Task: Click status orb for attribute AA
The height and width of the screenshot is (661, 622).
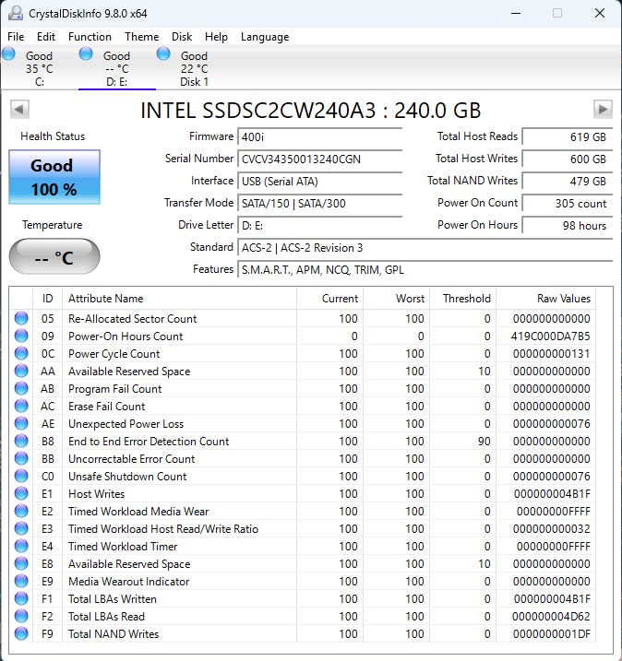Action: [x=21, y=371]
